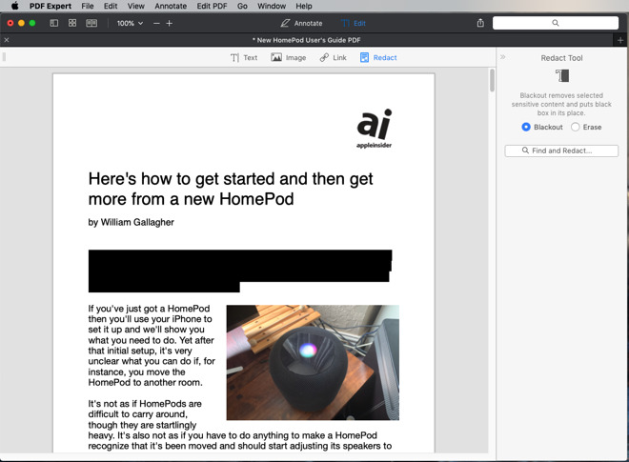Switch to two-page layout view
Screen dimensions: 629x462
[x=91, y=23]
